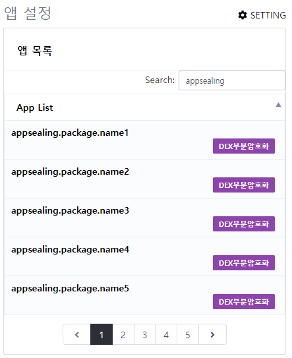Image resolution: width=292 pixels, height=358 pixels.
Task: Select appsealing.package.name5 row text
Action: point(70,288)
